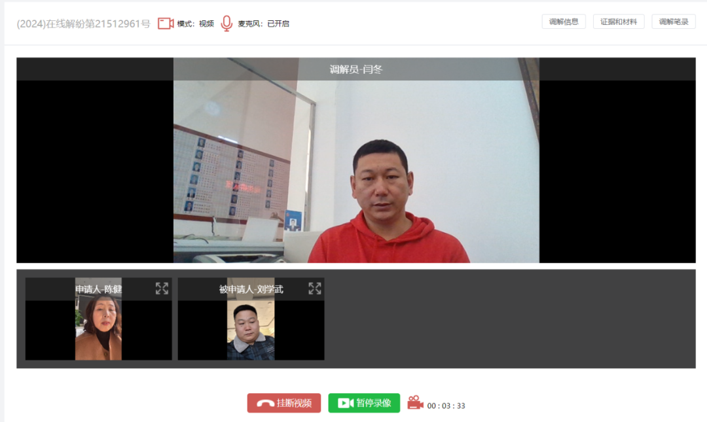Click the 被申请人-刘学武 name label
The width and height of the screenshot is (707, 422).
251,289
